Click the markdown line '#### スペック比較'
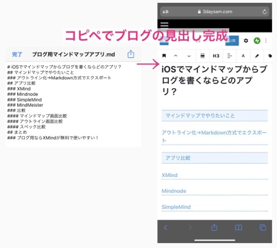This screenshot has width=277, height=248. coord(27,126)
